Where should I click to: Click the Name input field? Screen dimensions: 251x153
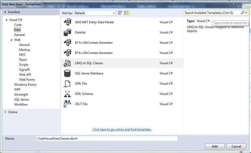[x=107, y=138]
